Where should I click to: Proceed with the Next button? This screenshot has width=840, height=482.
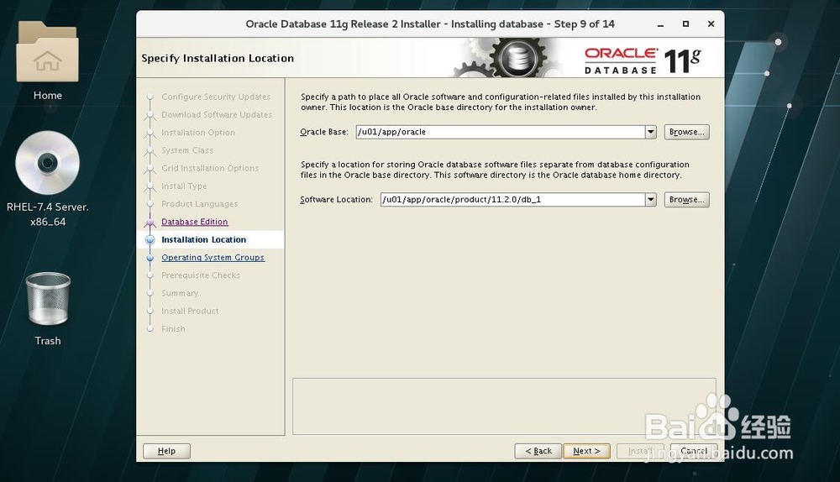(586, 451)
